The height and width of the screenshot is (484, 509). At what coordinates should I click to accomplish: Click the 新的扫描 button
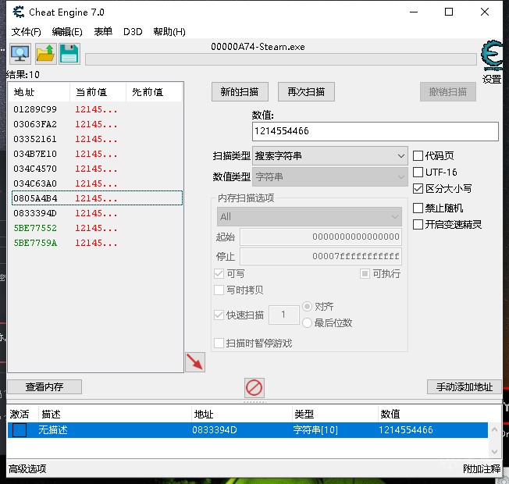[240, 92]
